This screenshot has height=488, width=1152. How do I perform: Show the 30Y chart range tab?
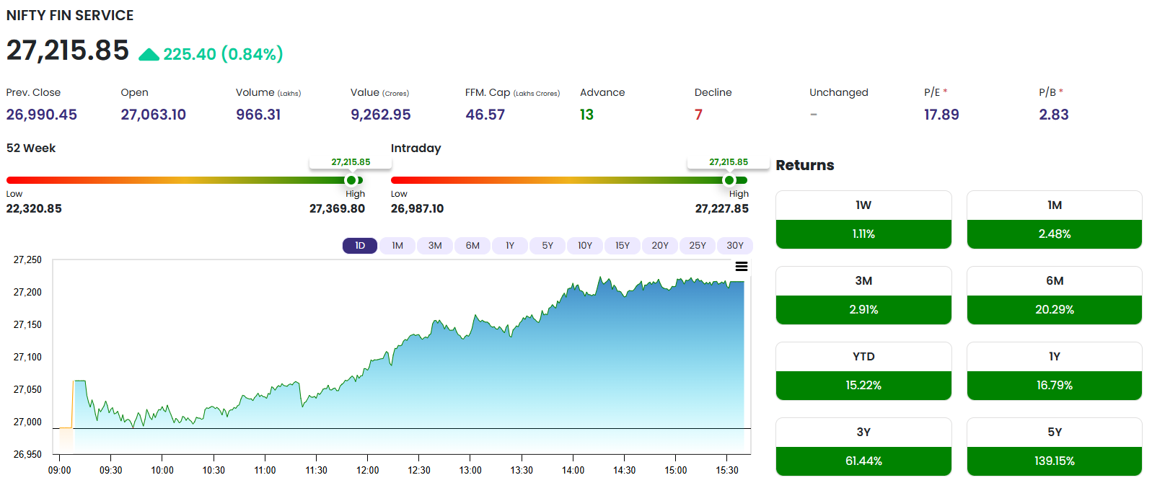(735, 246)
